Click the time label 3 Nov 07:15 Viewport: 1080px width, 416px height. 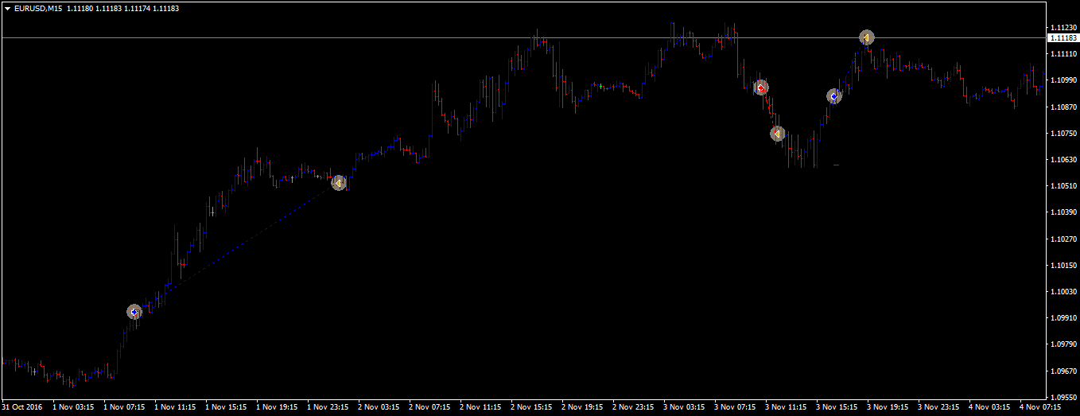[735, 407]
